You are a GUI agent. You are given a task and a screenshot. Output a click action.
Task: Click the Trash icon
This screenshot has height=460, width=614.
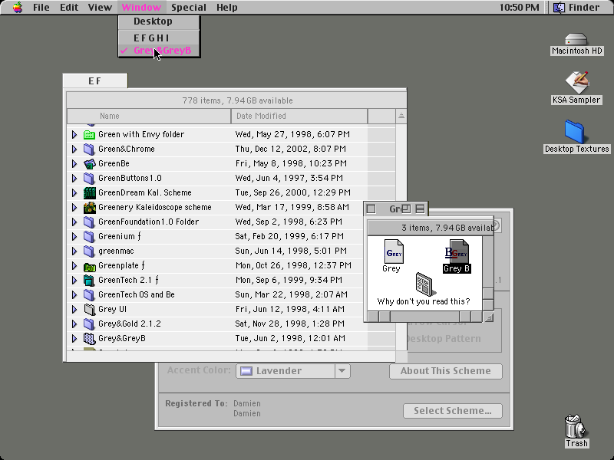click(x=575, y=426)
